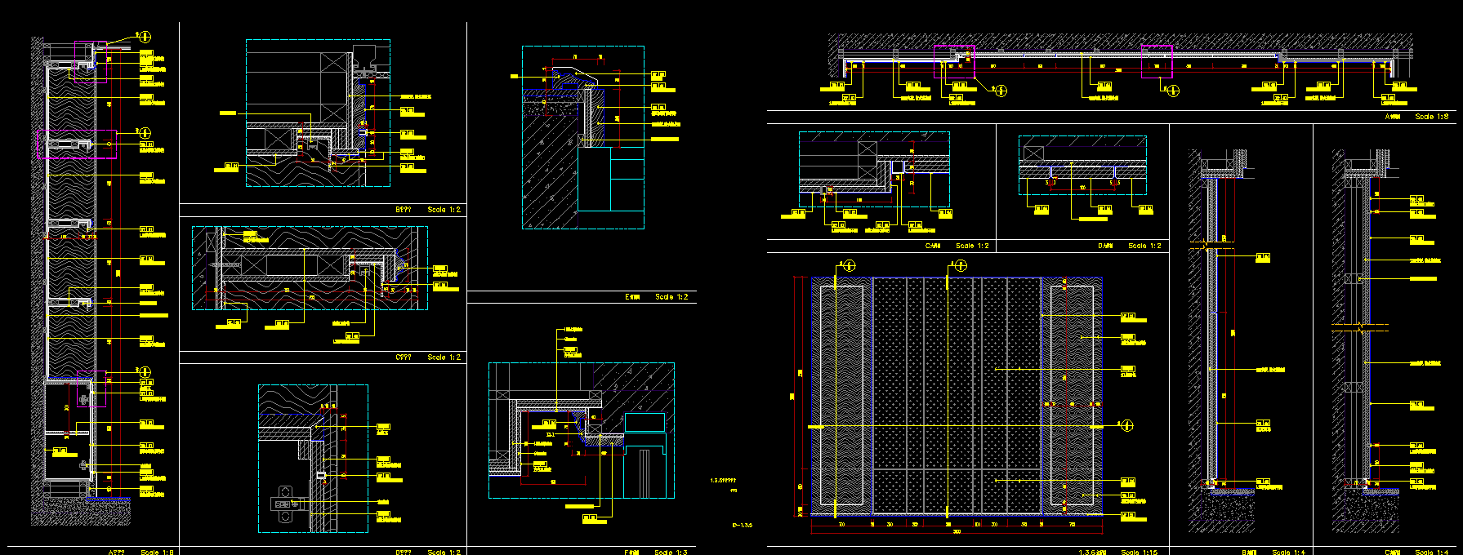Click the 'Scale 1:3' label of detail F
The image size is (1463, 555).
pyautogui.click(x=671, y=553)
